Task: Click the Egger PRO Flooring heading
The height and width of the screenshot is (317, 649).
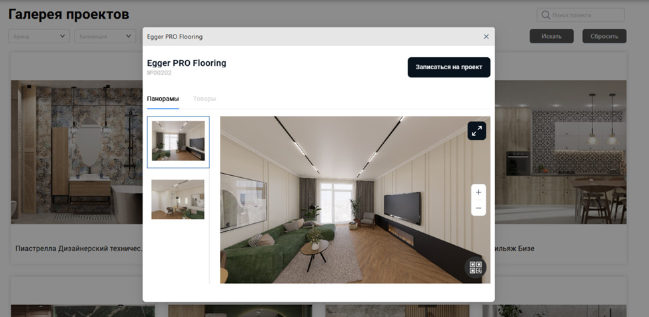Action: (x=187, y=63)
